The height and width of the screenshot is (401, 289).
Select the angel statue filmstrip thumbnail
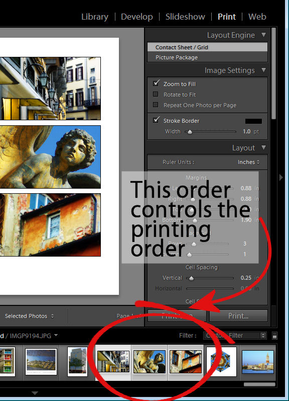(x=149, y=362)
